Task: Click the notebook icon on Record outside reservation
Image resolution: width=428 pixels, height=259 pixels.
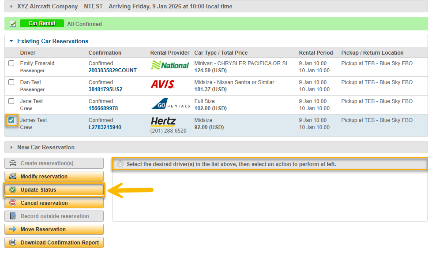Action: [12, 216]
